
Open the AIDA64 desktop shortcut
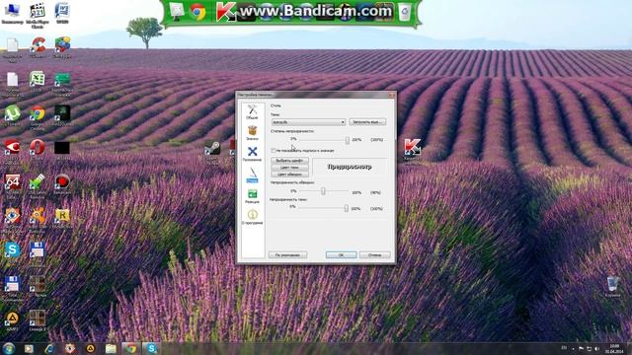tap(13, 186)
